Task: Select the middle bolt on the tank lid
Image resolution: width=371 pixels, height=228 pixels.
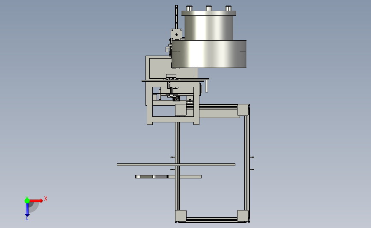Action: (209, 8)
